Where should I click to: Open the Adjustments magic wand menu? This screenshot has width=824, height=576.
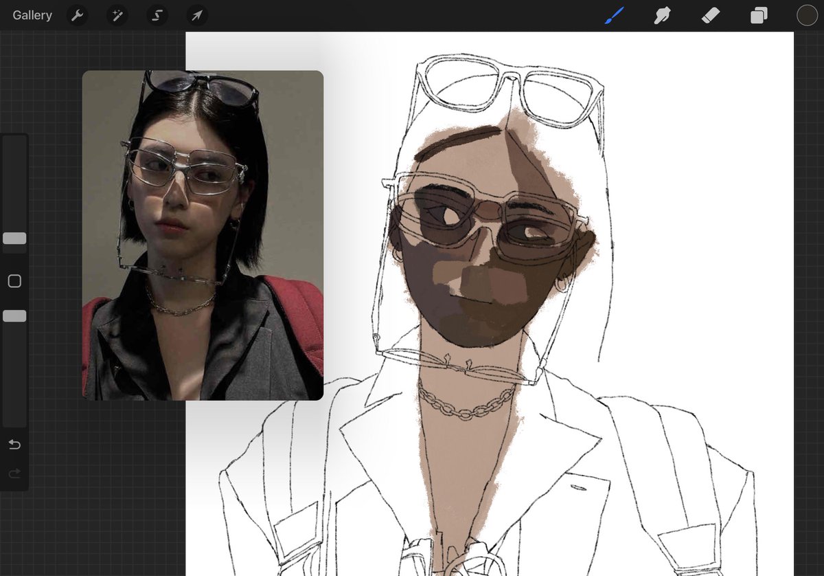coord(117,15)
